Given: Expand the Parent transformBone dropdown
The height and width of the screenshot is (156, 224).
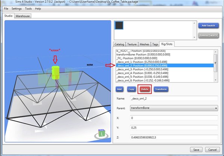Looking at the screenshot, I should pos(173,108).
